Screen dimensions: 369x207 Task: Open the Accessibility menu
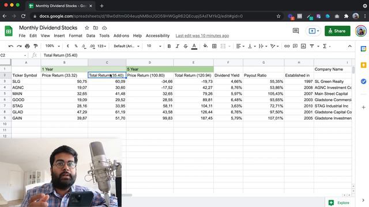point(157,36)
